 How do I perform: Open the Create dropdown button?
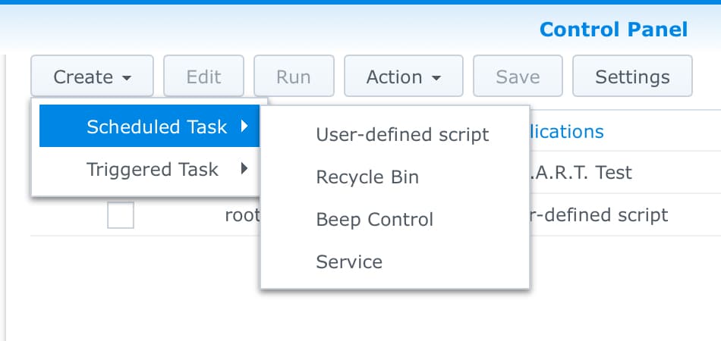coord(92,77)
